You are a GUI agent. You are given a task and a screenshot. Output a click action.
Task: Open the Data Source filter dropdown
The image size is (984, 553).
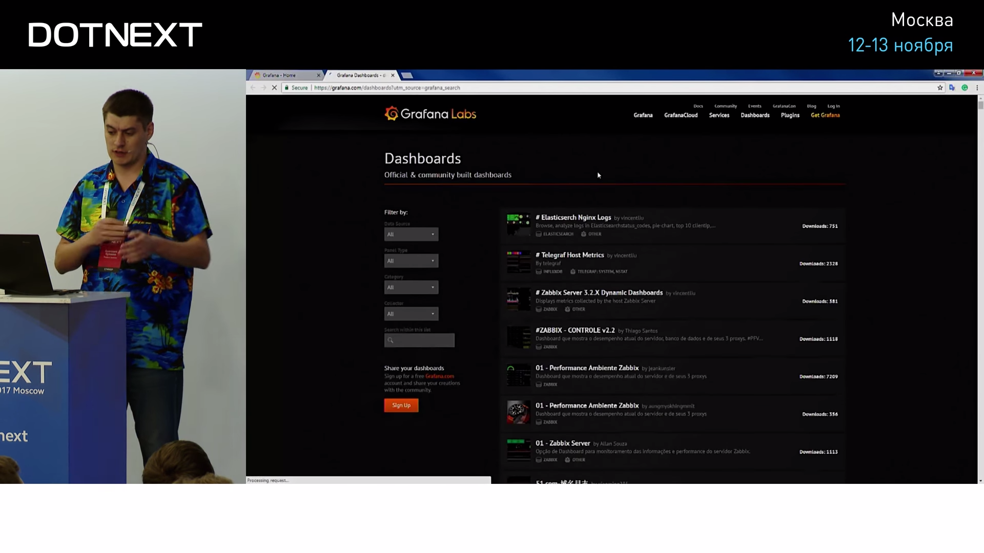coord(411,235)
